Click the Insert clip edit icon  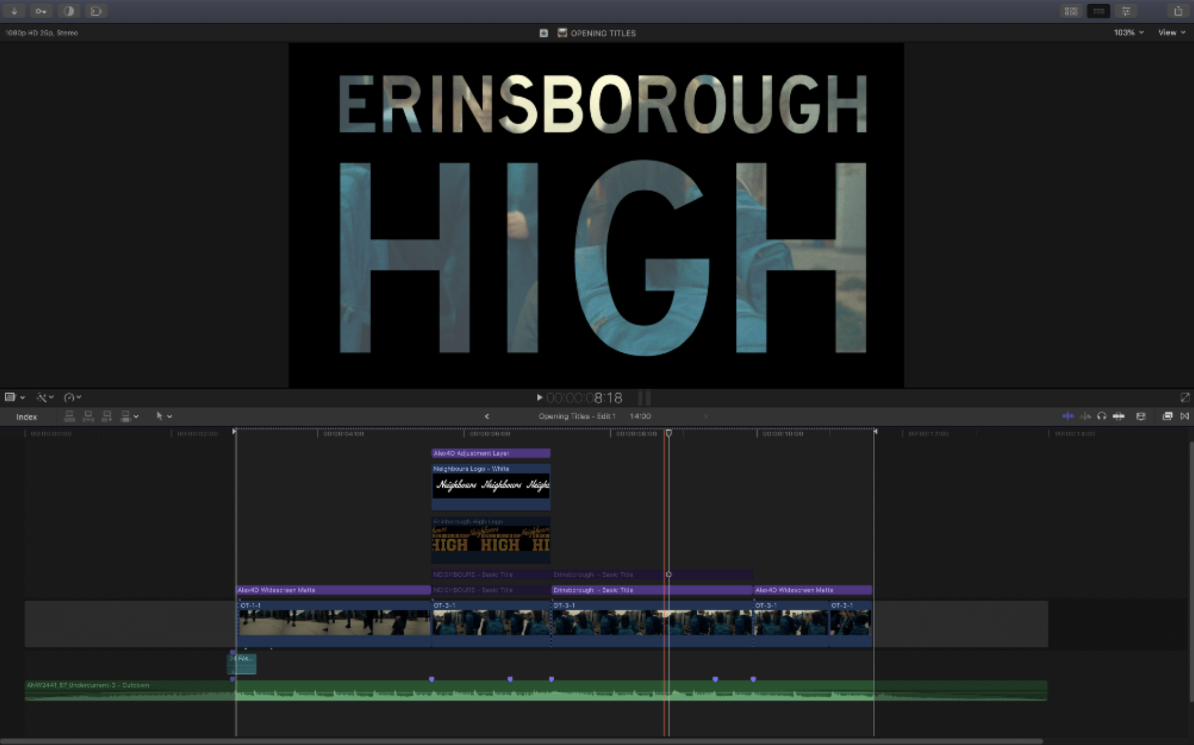(x=88, y=416)
